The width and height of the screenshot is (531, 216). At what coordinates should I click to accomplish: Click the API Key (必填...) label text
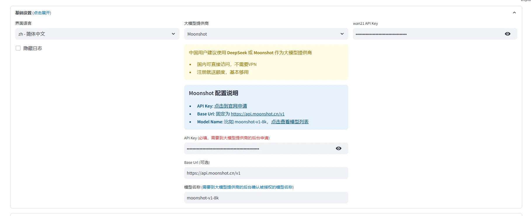click(x=227, y=138)
